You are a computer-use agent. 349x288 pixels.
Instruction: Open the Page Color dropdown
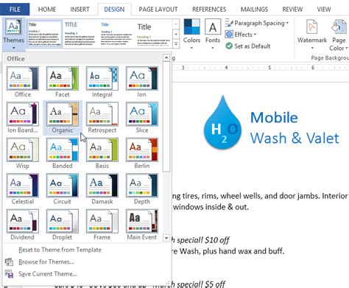point(339,35)
